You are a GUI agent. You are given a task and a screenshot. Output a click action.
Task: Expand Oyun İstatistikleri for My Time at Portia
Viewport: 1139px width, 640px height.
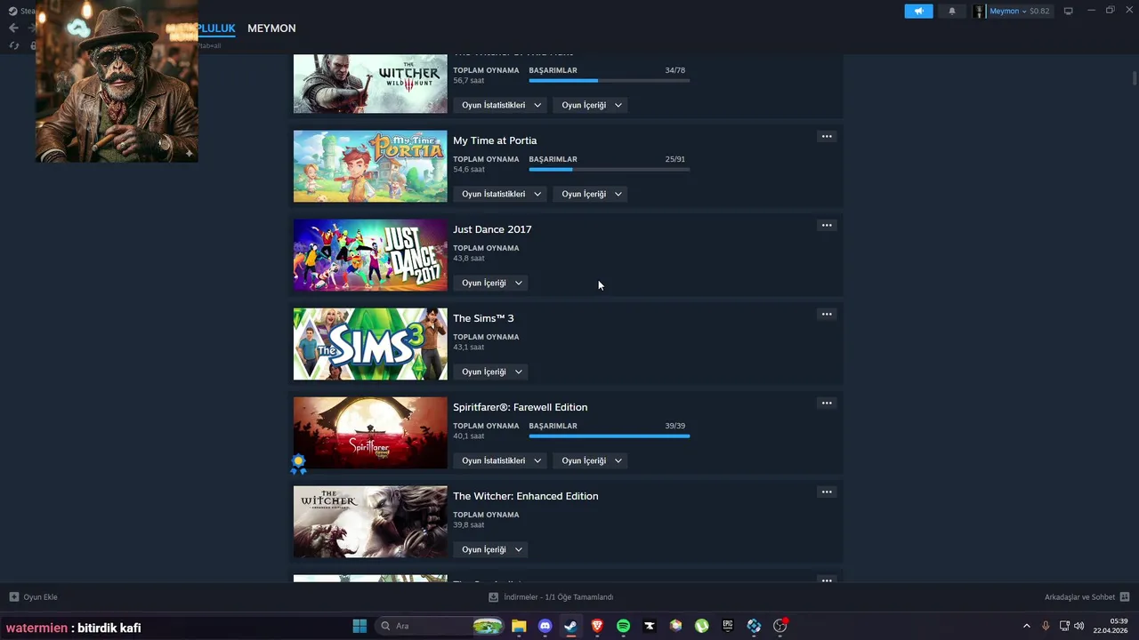(500, 194)
